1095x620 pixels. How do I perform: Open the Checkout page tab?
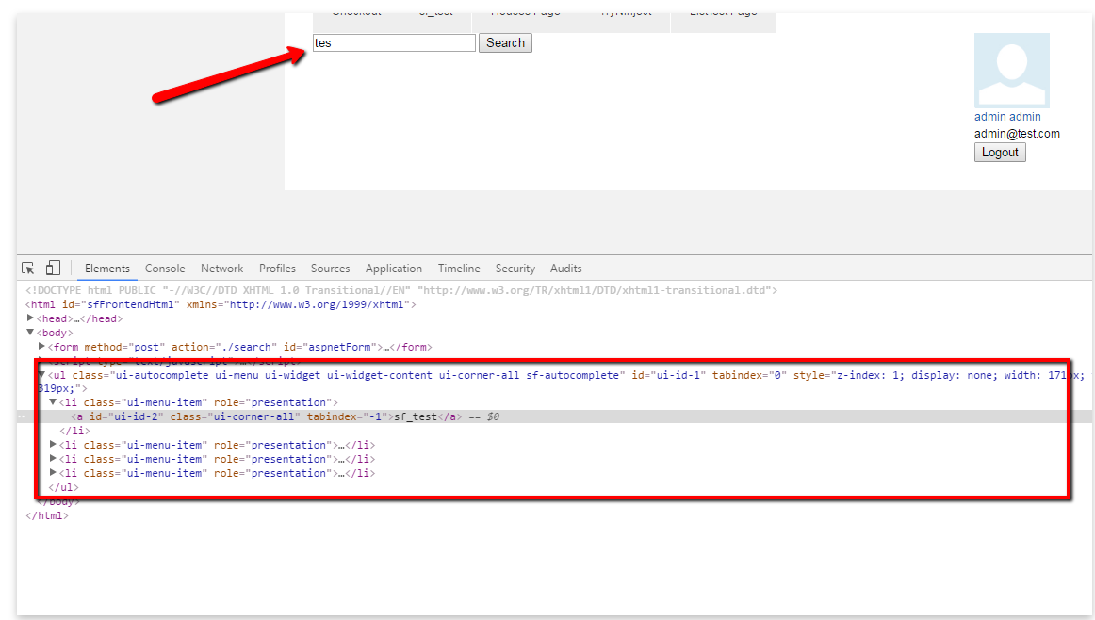click(x=354, y=13)
